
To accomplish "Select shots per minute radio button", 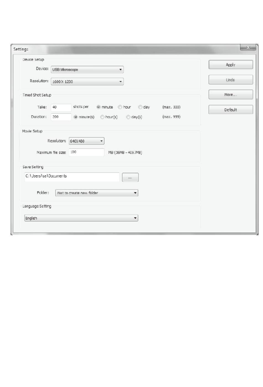I will click(99, 107).
